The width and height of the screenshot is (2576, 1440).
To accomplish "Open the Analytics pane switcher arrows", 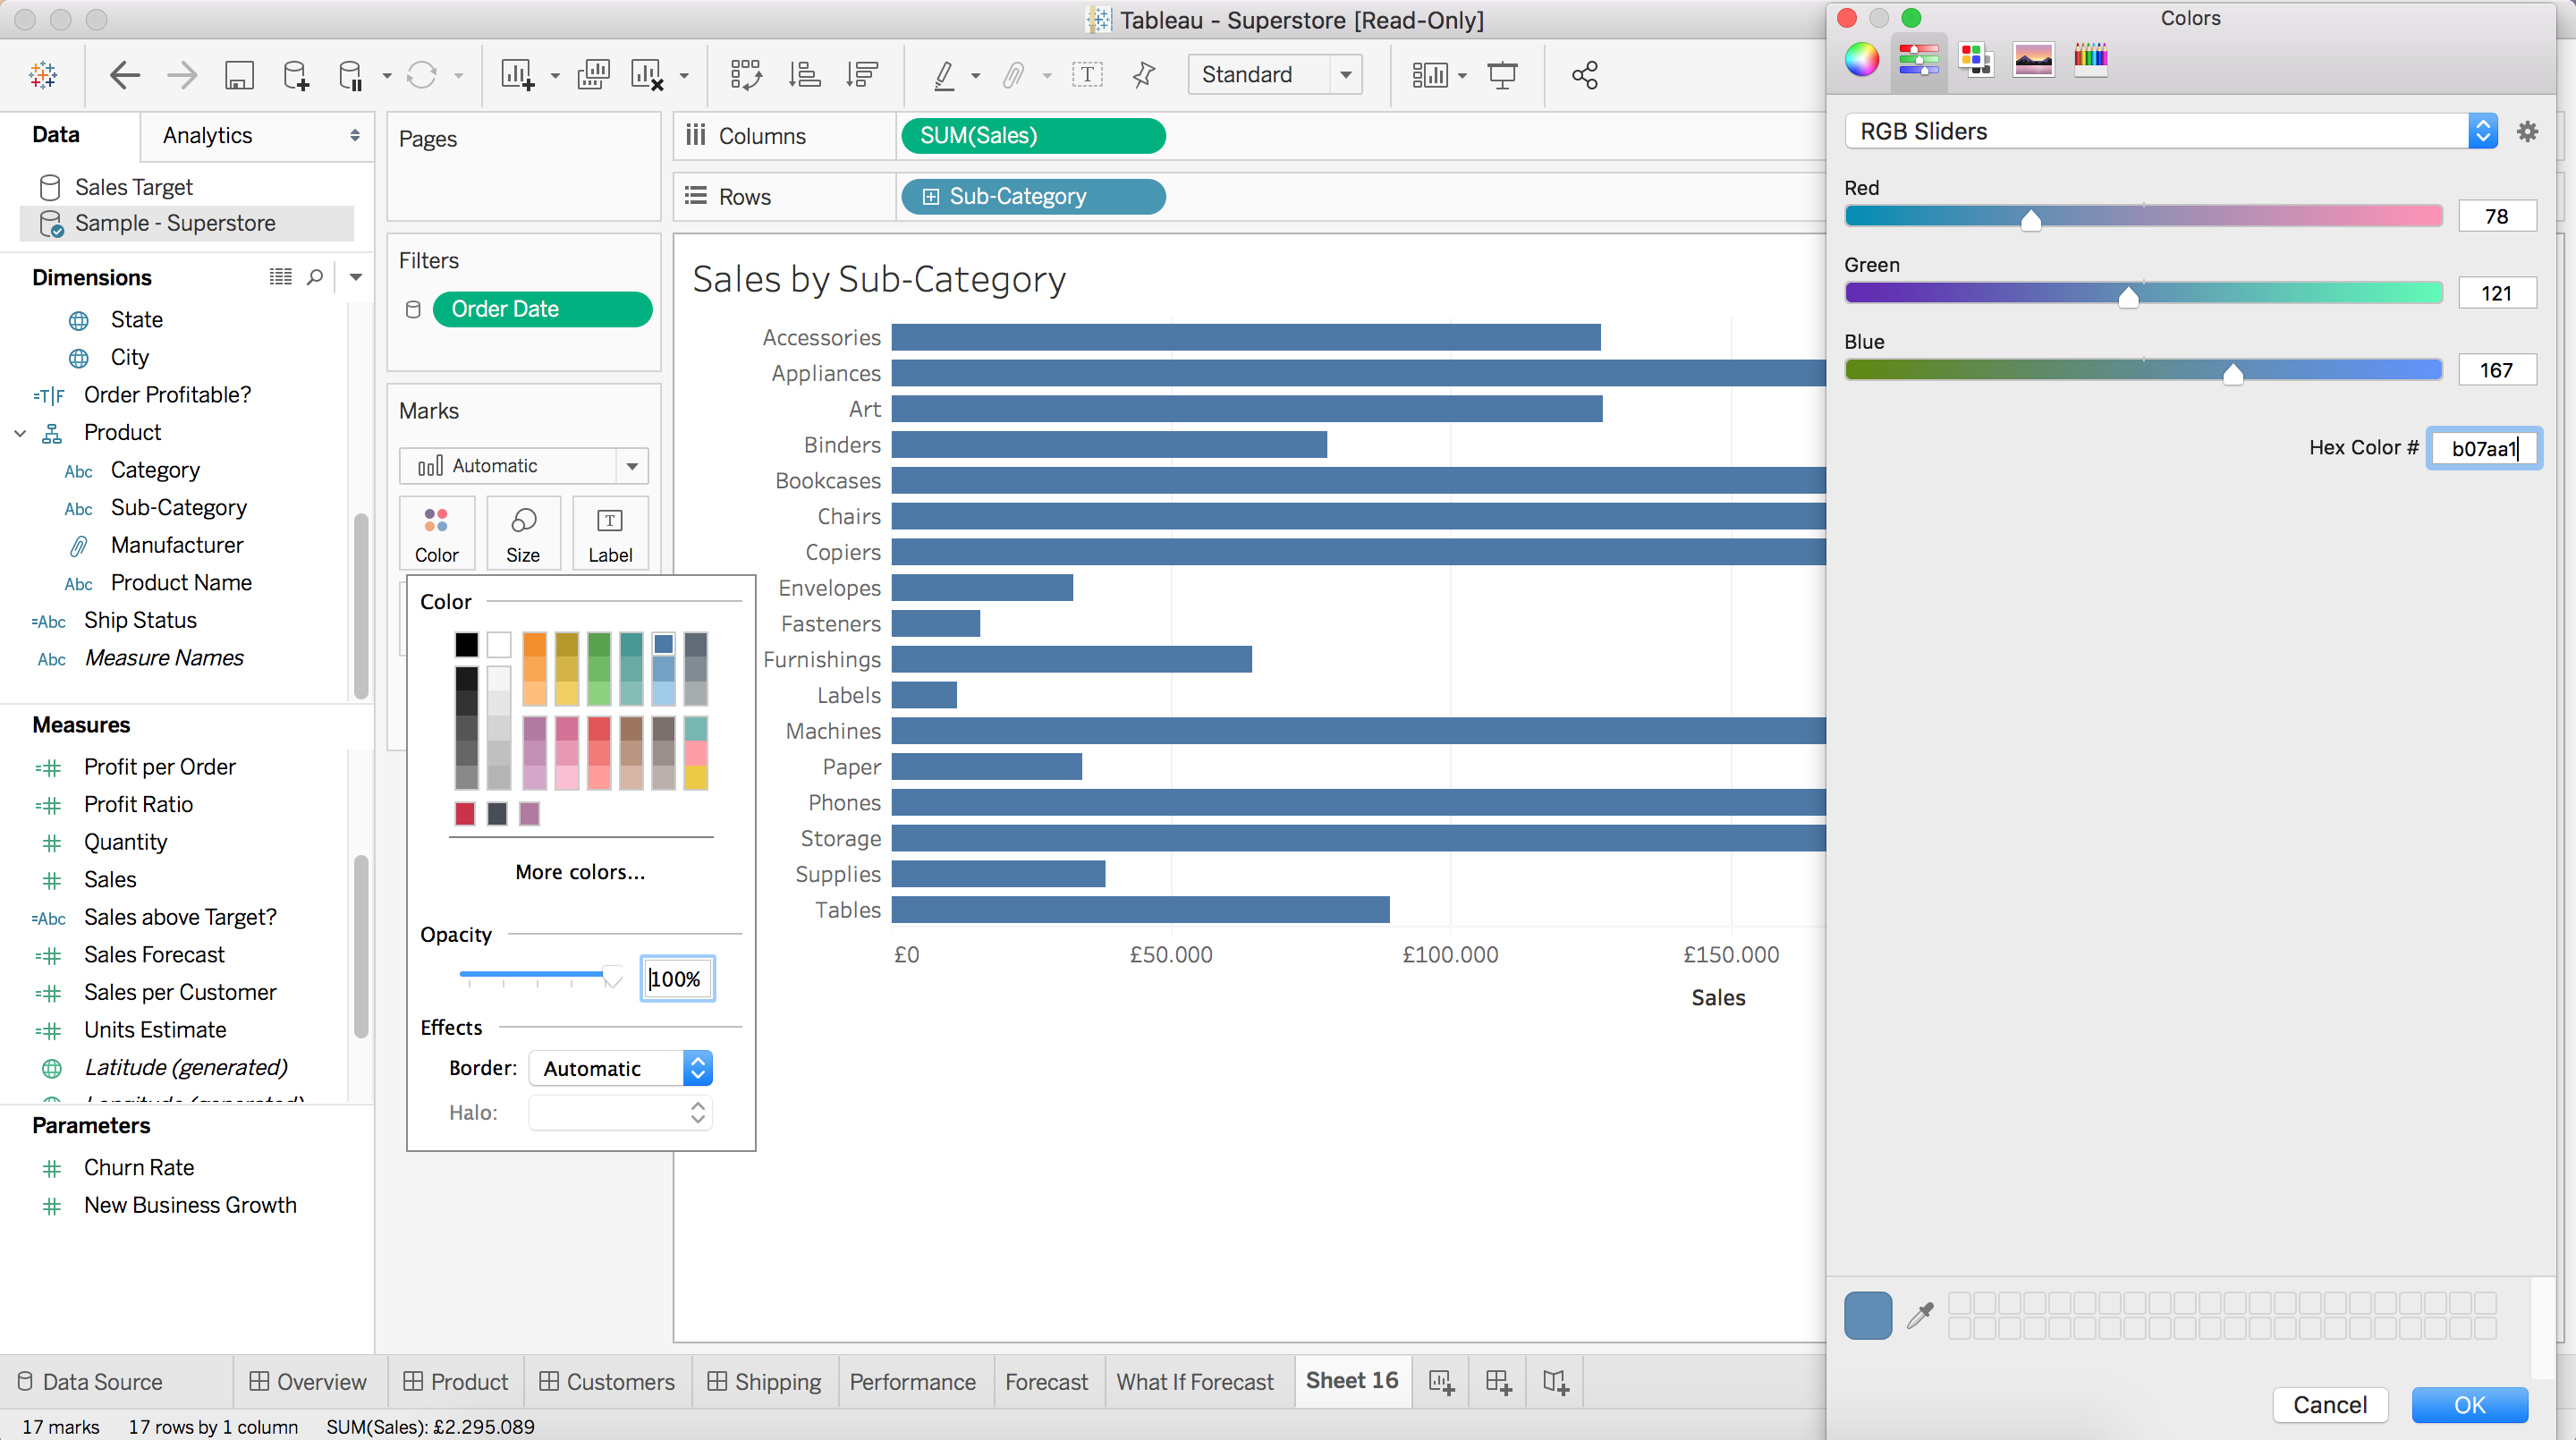I will click(354, 135).
